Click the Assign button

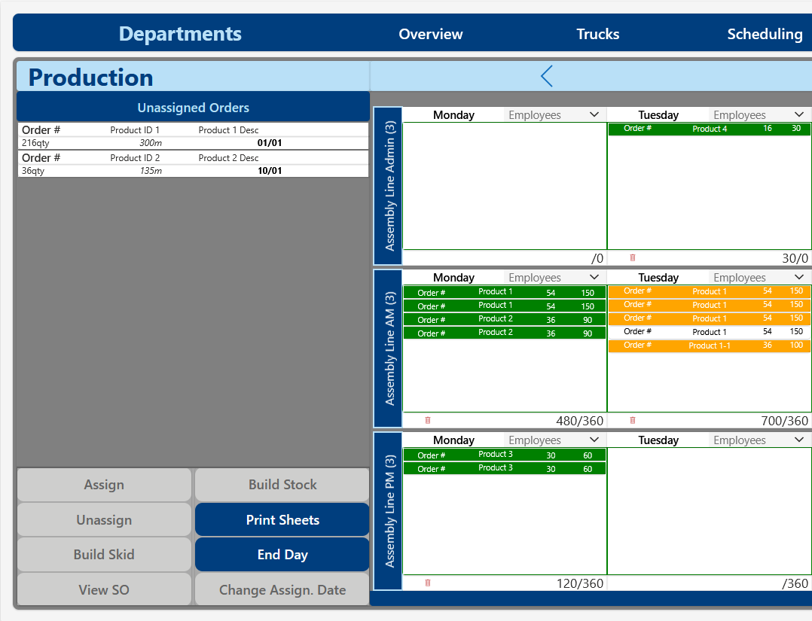[104, 485]
